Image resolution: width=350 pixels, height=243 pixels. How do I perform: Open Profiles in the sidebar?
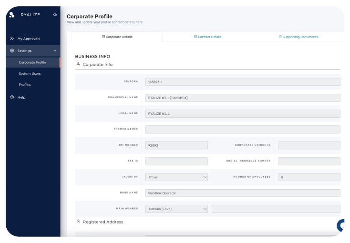[25, 85]
